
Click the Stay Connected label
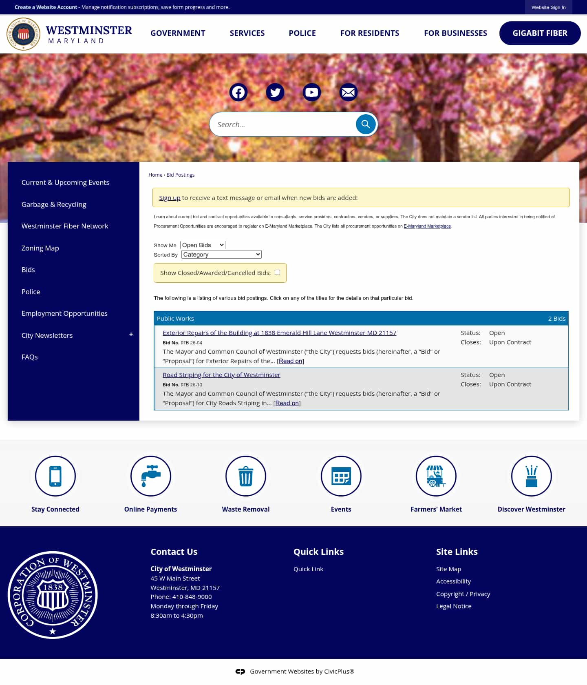pyautogui.click(x=55, y=509)
